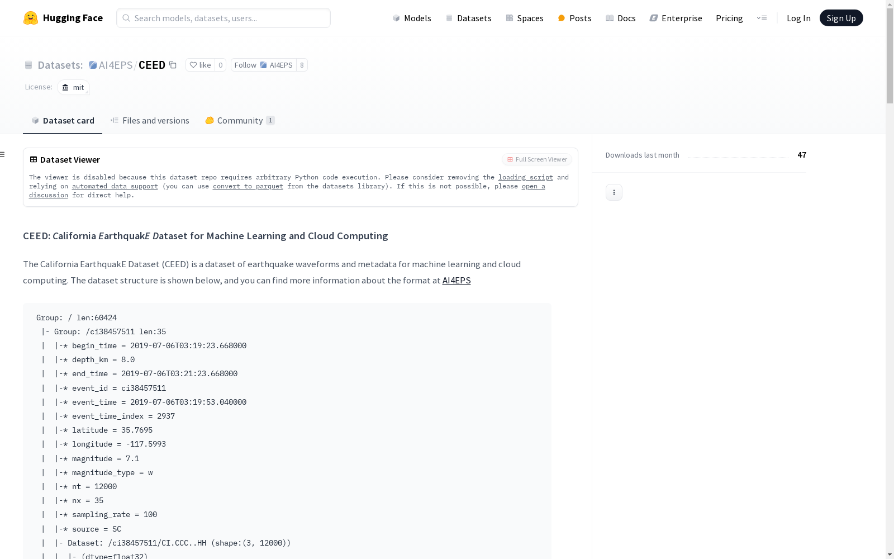Click the Datasets stack icon beside the title
This screenshot has height=559, width=894.
(28, 65)
